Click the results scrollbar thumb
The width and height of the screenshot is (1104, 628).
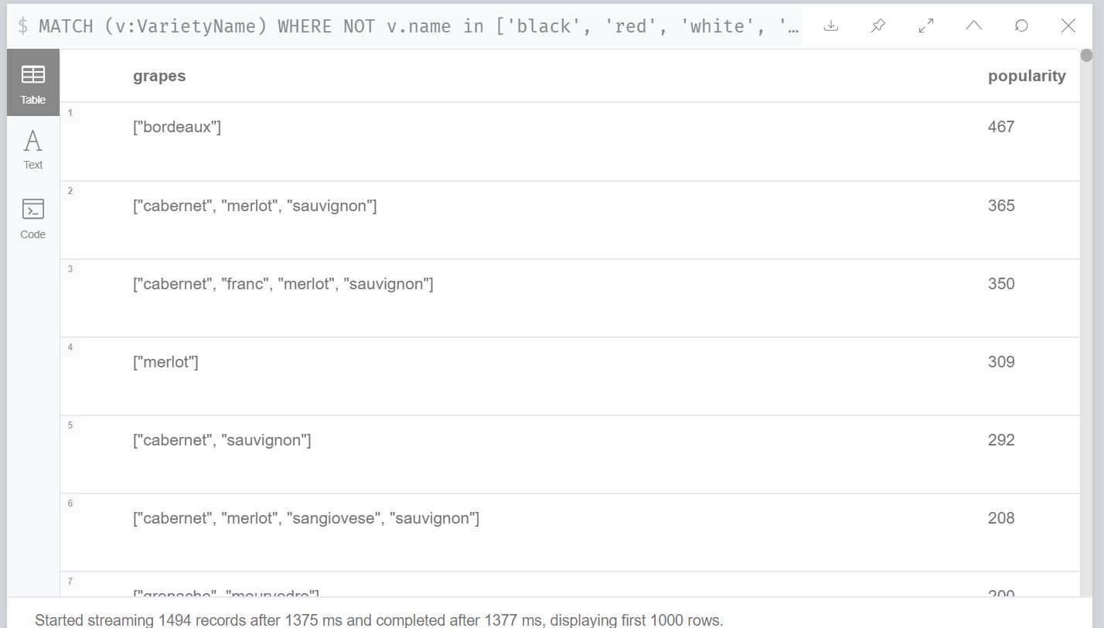1086,55
